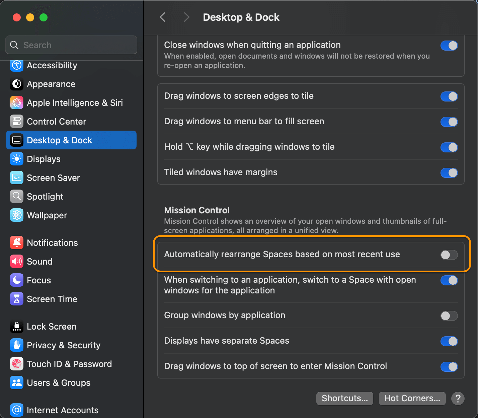The image size is (478, 418).
Task: Open Wallpaper settings
Action: click(x=47, y=215)
